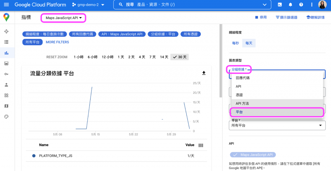This screenshot has height=171, width=331.
Task: Select 回應代碼 in the dropdown list
Action: (277, 78)
